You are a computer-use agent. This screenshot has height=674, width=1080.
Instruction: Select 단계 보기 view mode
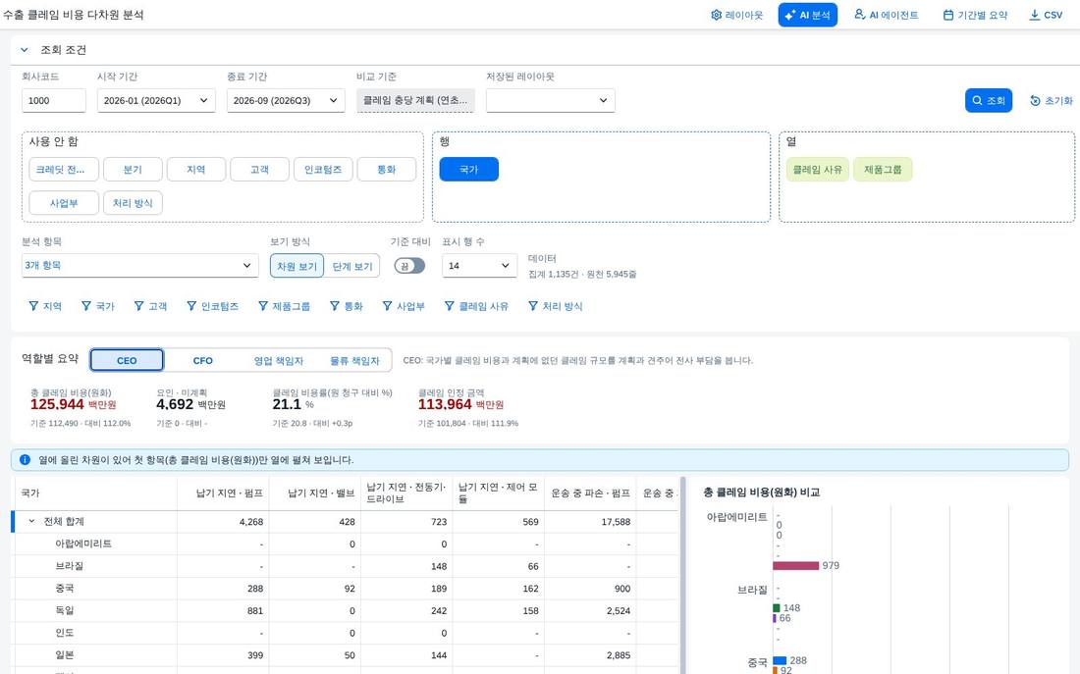[x=351, y=267]
